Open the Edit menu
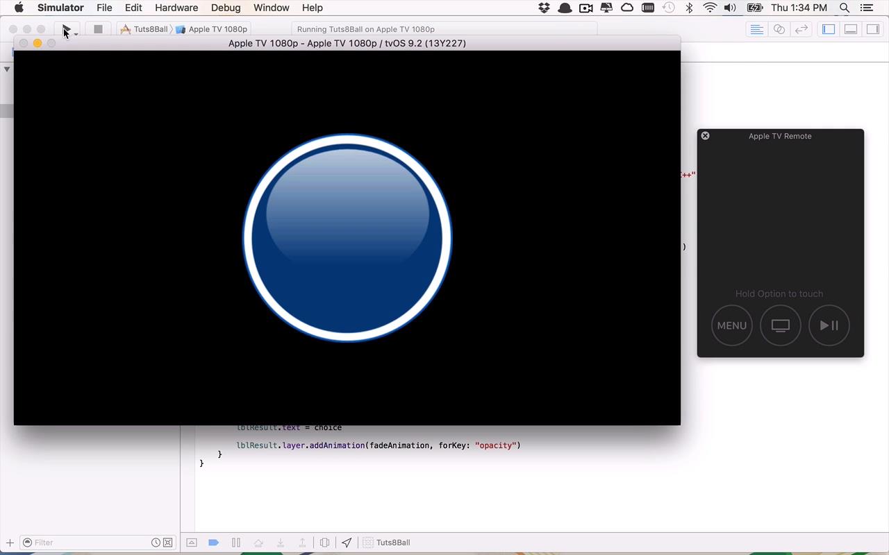 [x=133, y=8]
